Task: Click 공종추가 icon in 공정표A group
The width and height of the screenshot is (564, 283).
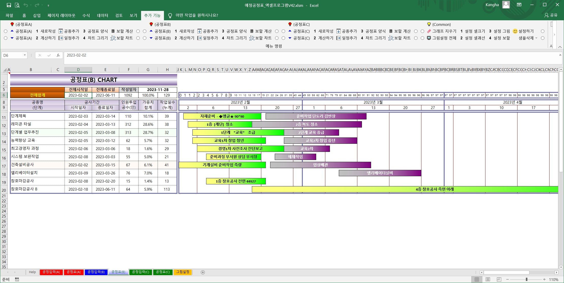Action: point(61,31)
